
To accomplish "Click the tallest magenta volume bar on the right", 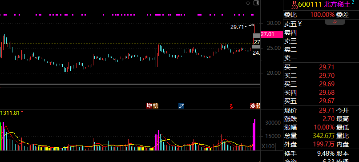I will coord(254,134).
